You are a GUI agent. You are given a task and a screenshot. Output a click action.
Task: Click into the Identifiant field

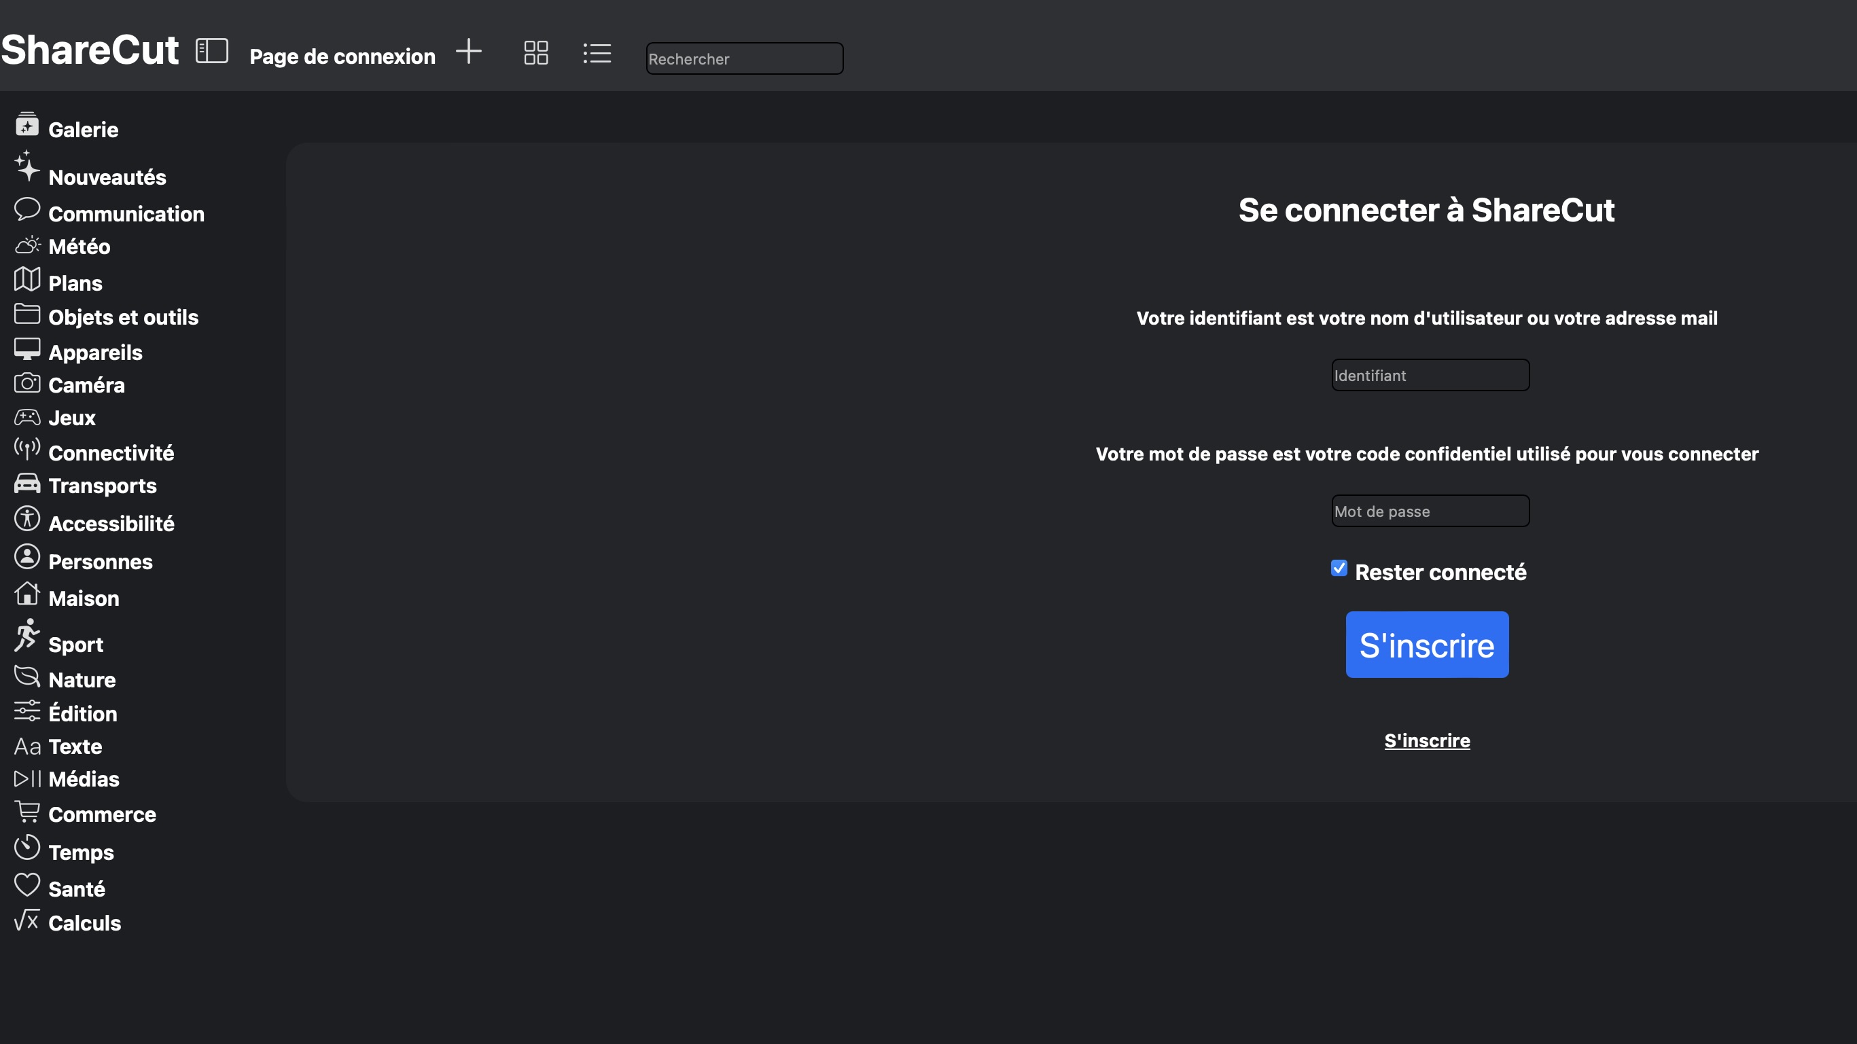[1430, 375]
